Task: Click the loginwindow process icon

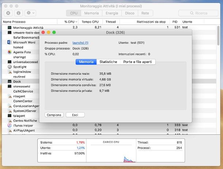Action: (x=10, y=72)
